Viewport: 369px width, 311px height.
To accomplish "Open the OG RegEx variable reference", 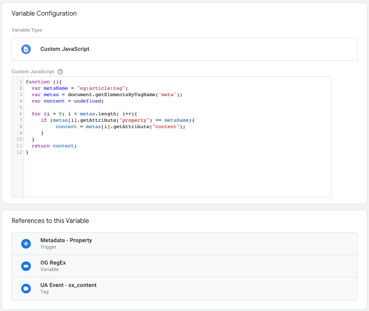I will click(x=184, y=266).
